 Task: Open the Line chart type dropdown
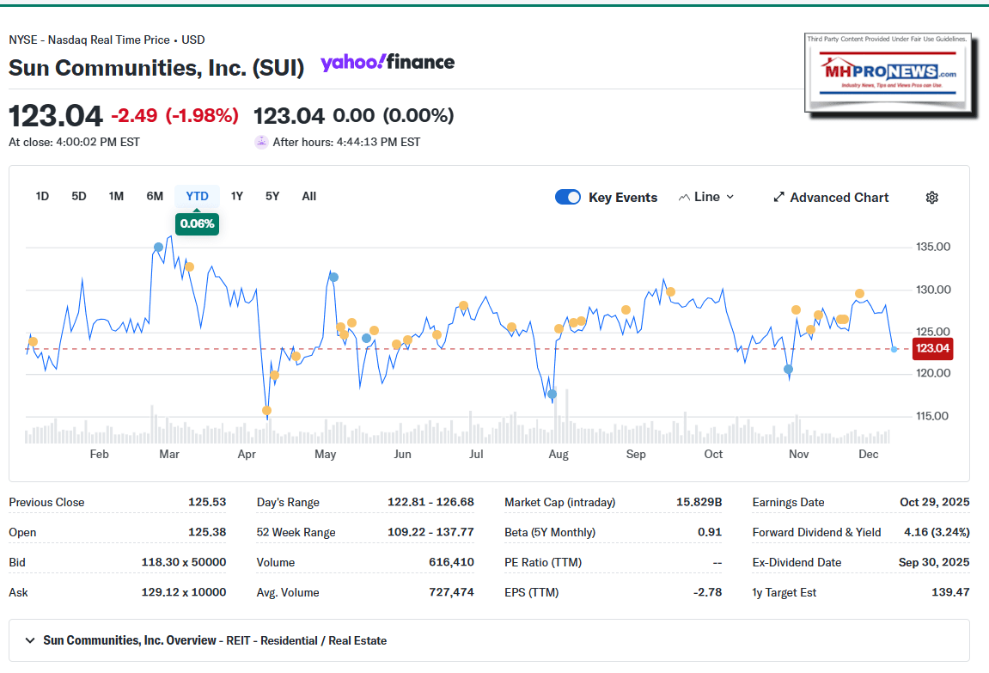tap(705, 197)
